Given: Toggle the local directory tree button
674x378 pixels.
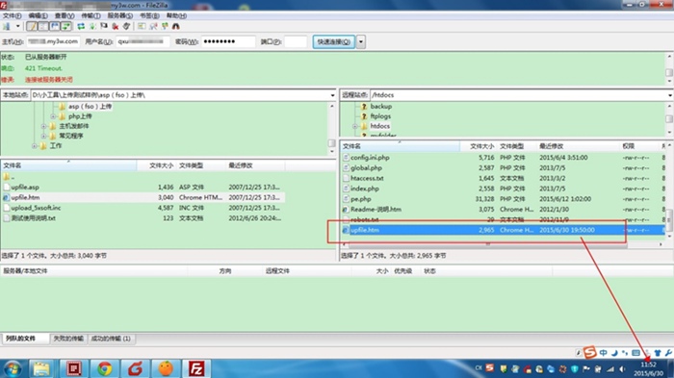Looking at the screenshot, I should (x=43, y=27).
